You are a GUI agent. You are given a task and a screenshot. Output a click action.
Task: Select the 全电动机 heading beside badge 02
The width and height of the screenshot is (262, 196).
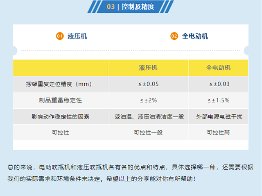[x=195, y=36]
